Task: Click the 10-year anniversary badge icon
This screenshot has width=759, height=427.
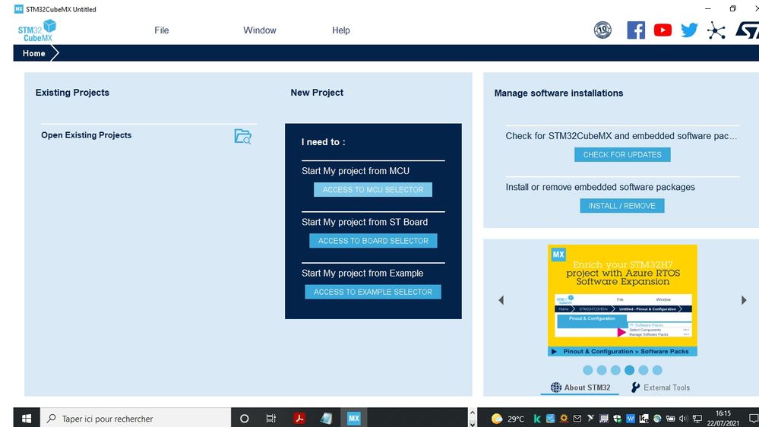Action: 602,30
